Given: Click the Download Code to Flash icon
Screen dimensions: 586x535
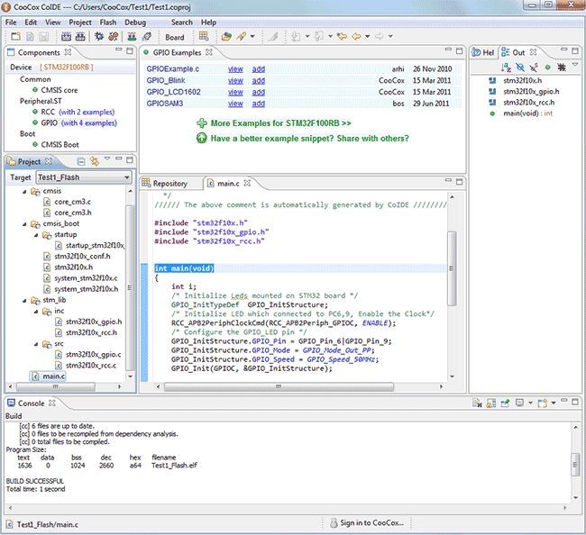Looking at the screenshot, I should [132, 36].
